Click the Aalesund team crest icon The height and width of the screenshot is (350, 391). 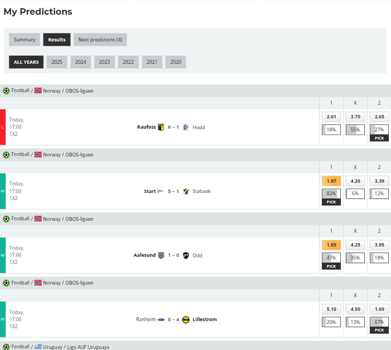click(161, 255)
